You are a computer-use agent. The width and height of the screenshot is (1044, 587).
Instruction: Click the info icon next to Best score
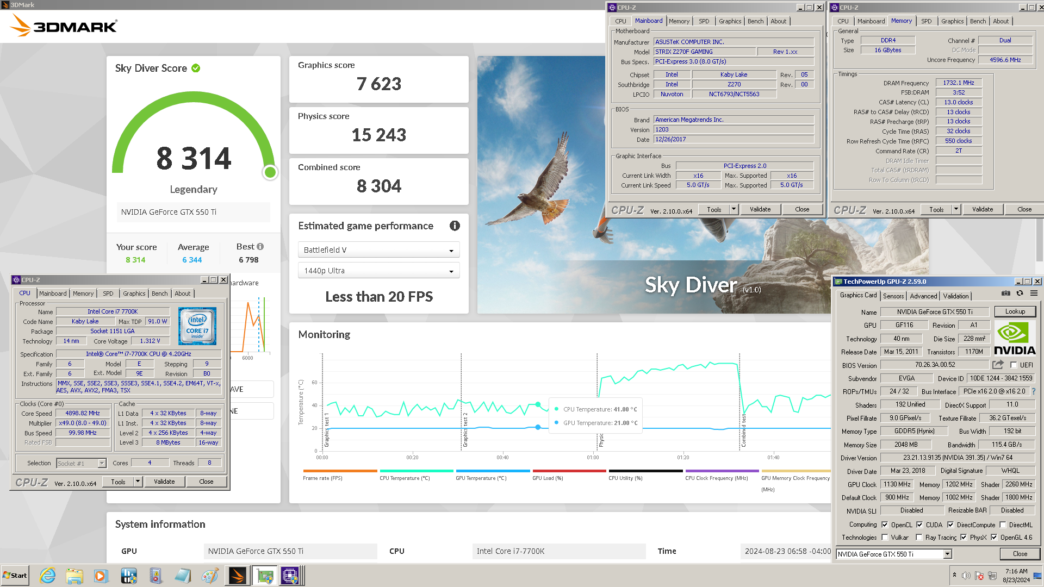(260, 247)
